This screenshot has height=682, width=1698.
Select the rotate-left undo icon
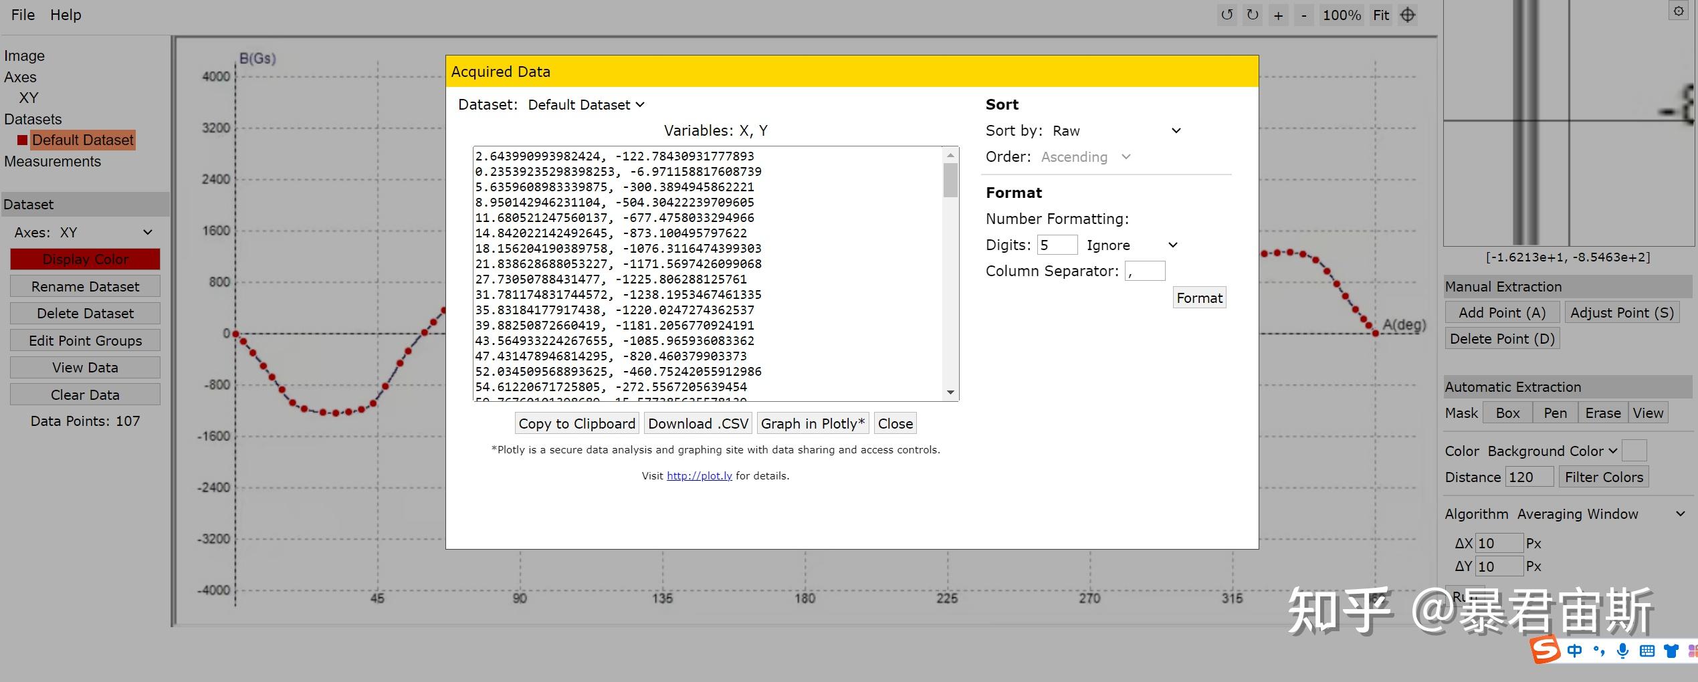click(1227, 15)
